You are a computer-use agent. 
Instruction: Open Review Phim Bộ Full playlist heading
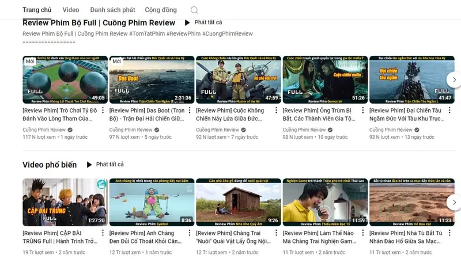coord(99,23)
